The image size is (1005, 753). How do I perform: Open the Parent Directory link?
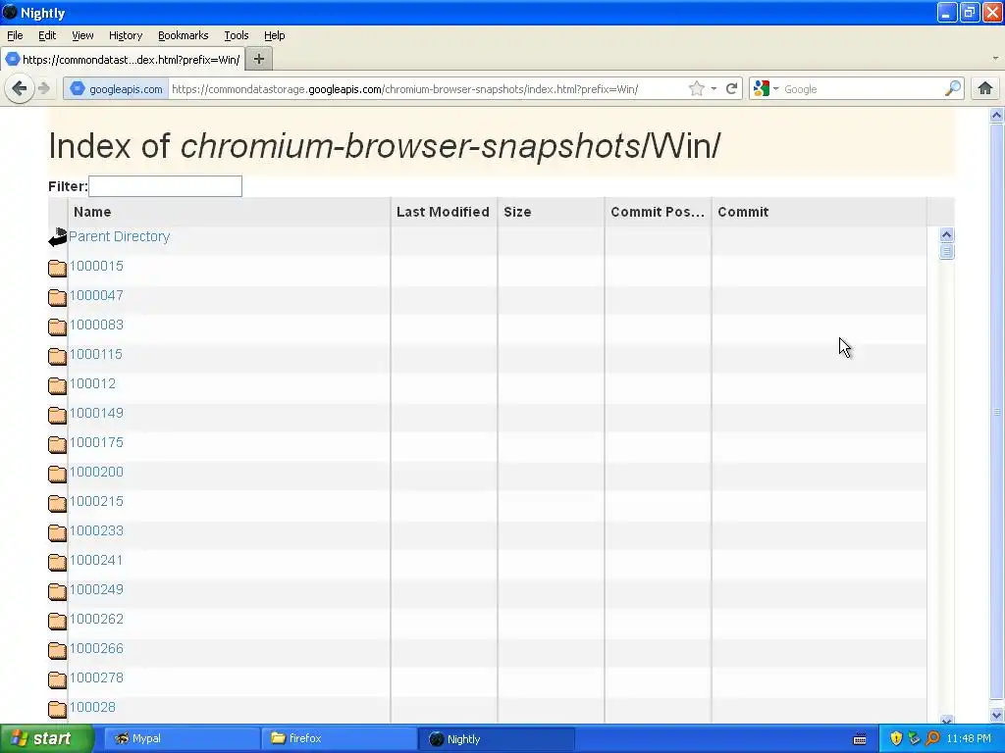(119, 236)
